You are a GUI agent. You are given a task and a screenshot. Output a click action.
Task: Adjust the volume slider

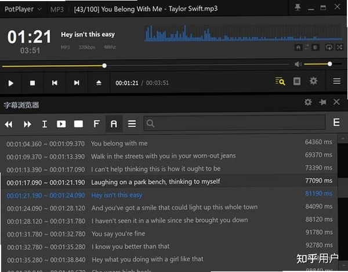322,64
